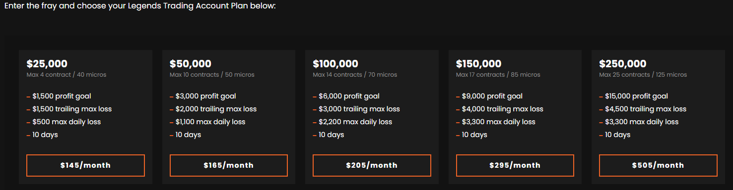Pick the $295/month plan button

coord(515,165)
